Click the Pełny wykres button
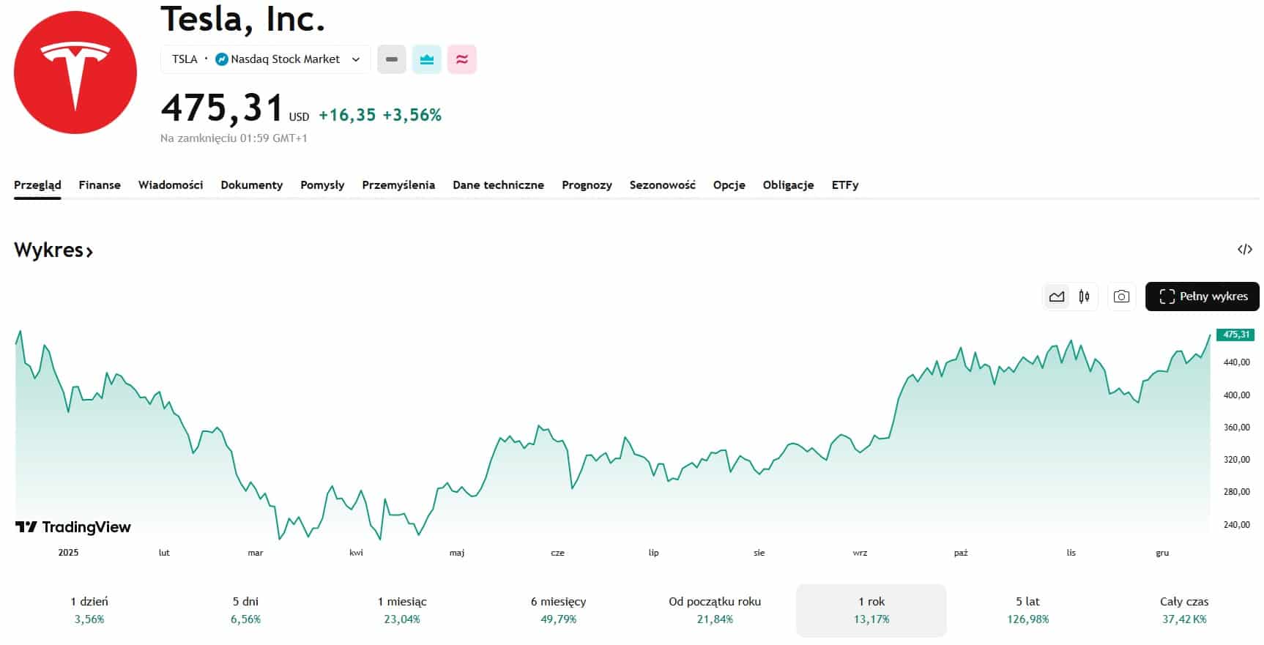Viewport: 1264px width, 645px height. tap(1202, 297)
